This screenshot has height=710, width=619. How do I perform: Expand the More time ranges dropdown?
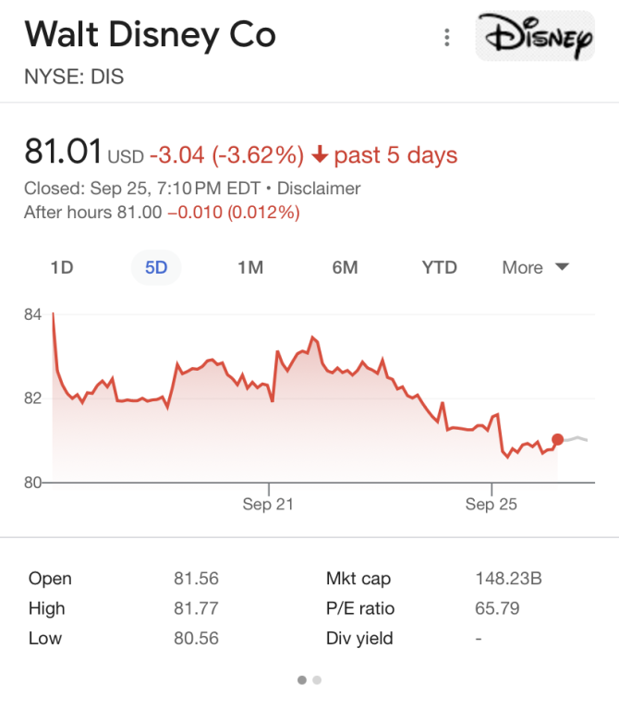536,268
